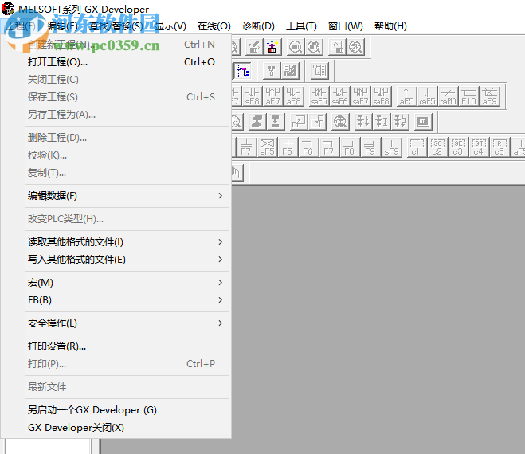The image size is (525, 454).
Task: Toggle the project data list tree icon
Action: coord(242,71)
